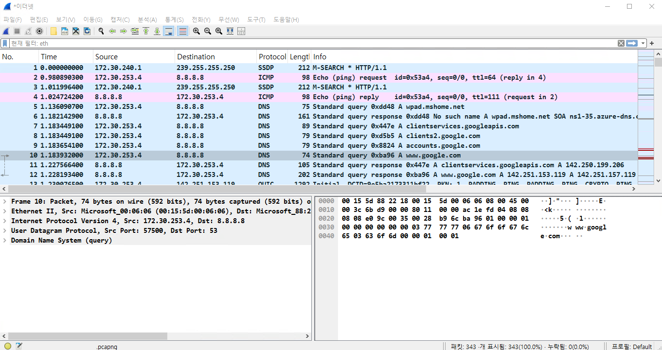Select packet 8 clients2.google.com query
Screen dimensions: 662x350
pos(319,136)
